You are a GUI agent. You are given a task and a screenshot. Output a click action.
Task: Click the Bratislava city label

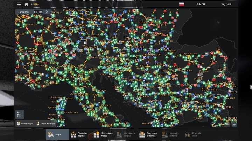click(137, 47)
